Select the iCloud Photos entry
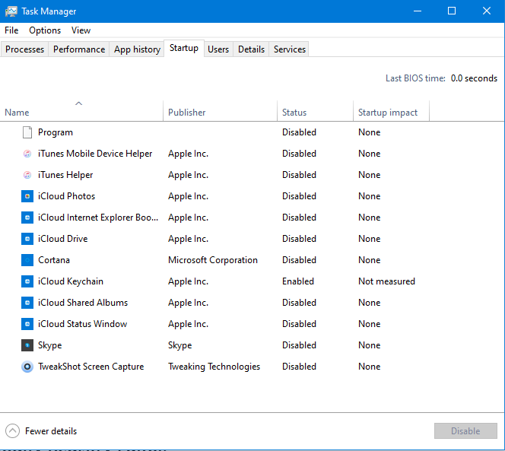This screenshot has width=505, height=451. (66, 196)
